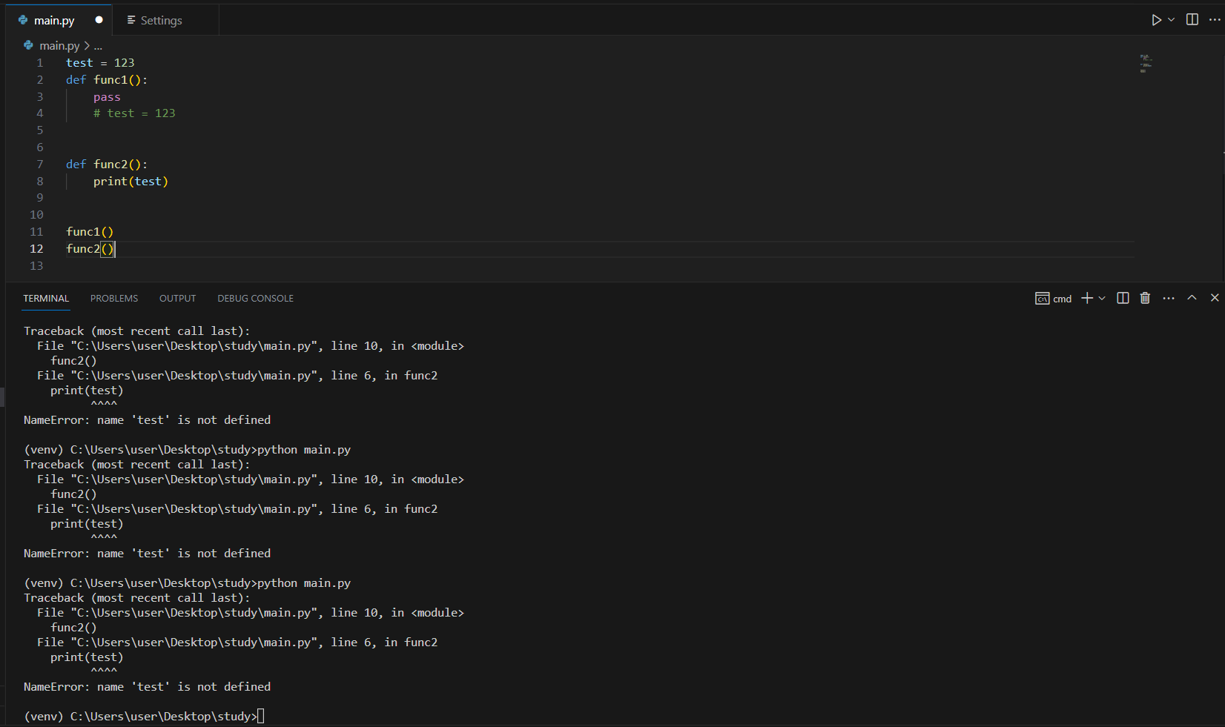Click the 'func2()' call on line 12

point(90,249)
